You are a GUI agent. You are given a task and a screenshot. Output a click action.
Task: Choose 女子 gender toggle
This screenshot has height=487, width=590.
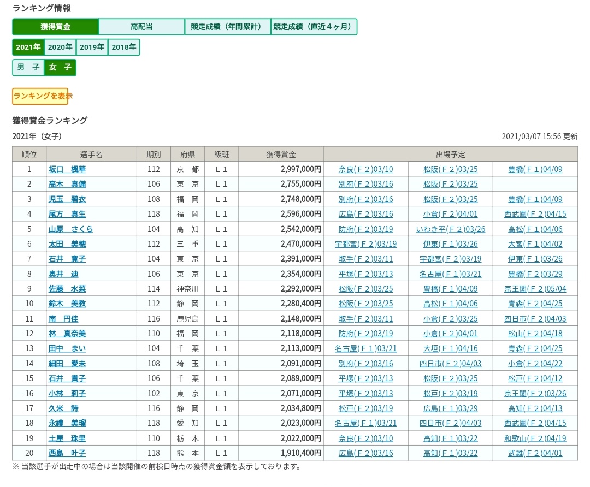(x=60, y=67)
